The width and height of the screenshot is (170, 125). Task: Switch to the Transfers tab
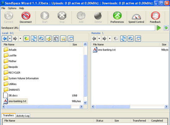click(x=8, y=115)
